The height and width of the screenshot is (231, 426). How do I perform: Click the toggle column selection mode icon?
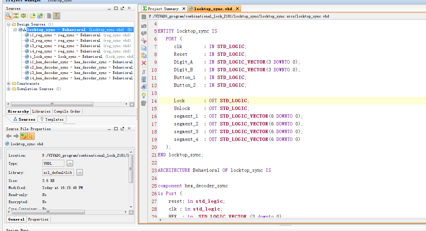[x=144, y=79]
